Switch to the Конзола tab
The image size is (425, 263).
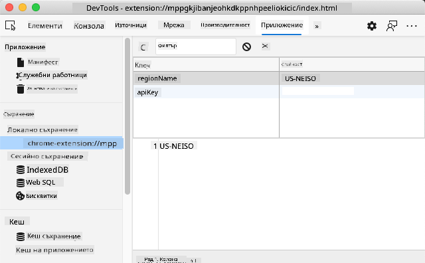(89, 26)
